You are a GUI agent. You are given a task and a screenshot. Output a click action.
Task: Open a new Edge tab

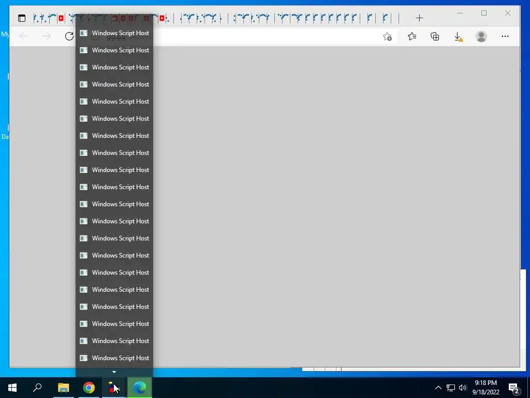pyautogui.click(x=419, y=18)
